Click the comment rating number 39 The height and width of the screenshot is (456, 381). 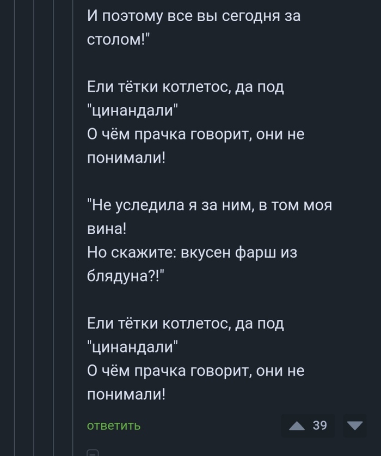(x=320, y=425)
